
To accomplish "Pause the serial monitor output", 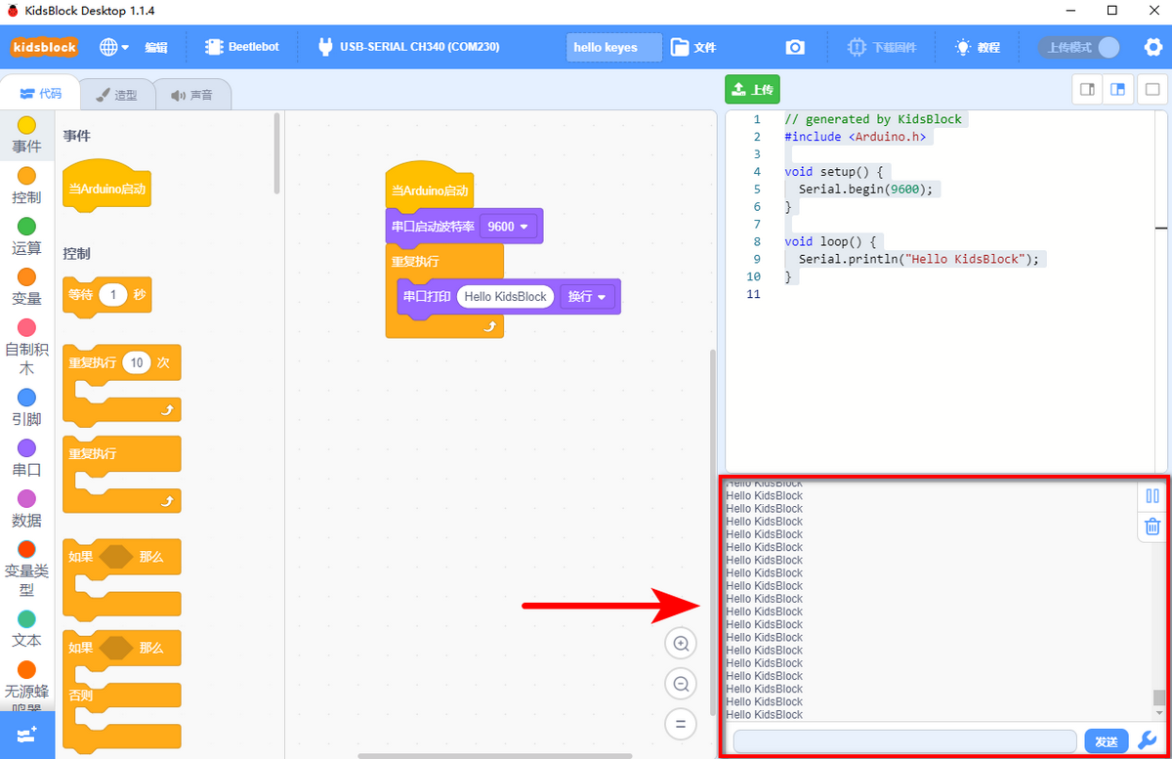I will (x=1152, y=495).
